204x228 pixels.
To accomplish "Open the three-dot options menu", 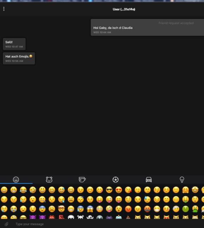I will pos(4,9).
